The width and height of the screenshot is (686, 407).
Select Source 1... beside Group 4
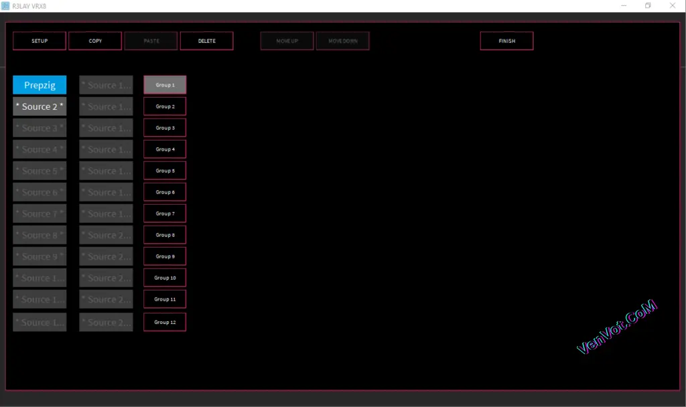point(106,149)
